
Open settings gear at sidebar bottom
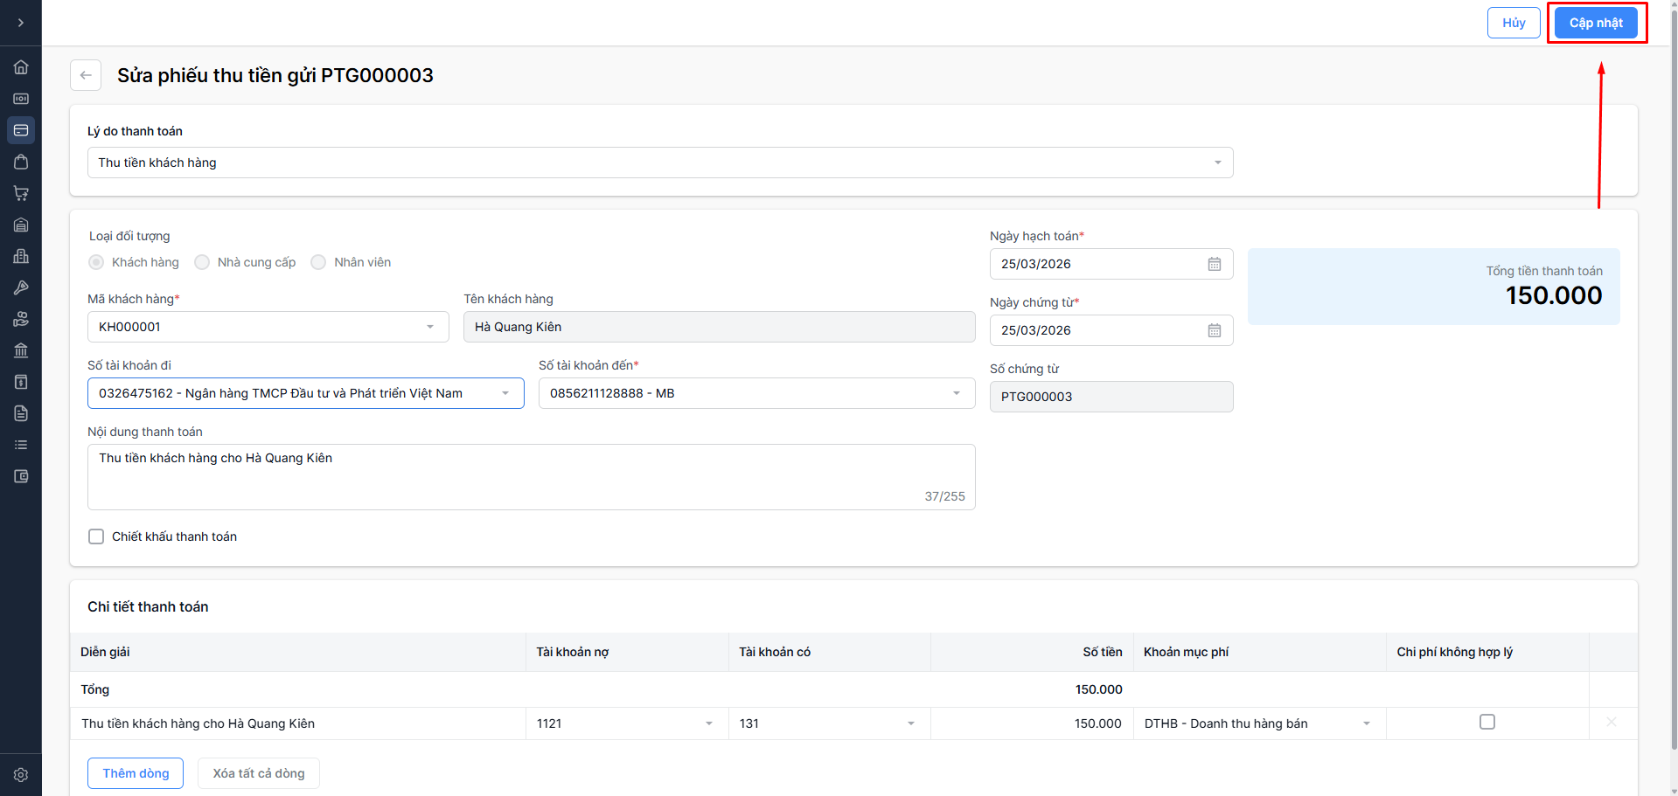point(21,775)
